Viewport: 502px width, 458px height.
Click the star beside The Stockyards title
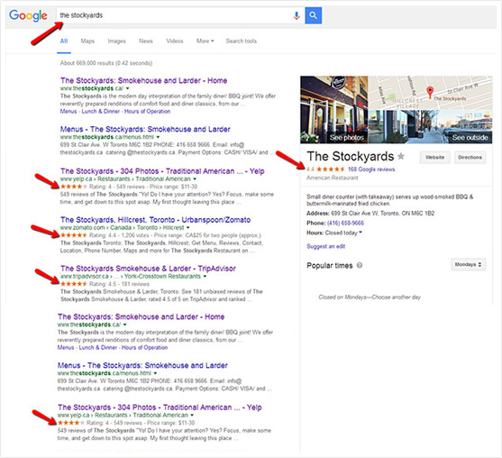point(401,156)
